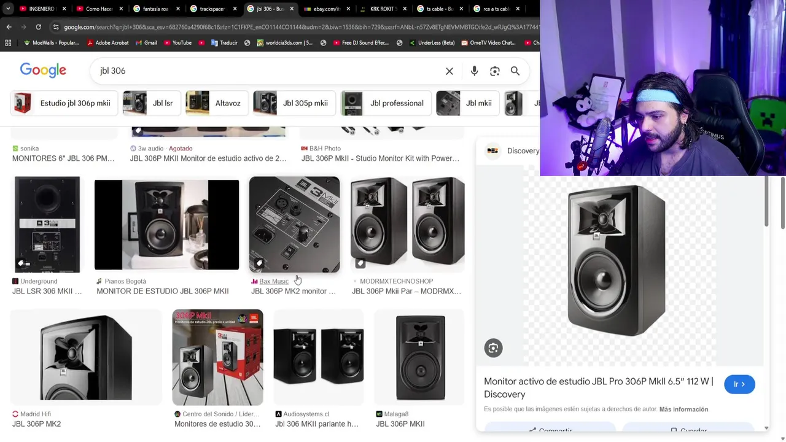The width and height of the screenshot is (786, 442).
Task: Open the tab search dropdown arrow
Action: coord(9,9)
